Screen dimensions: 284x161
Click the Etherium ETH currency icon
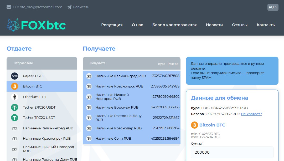tap(14, 97)
